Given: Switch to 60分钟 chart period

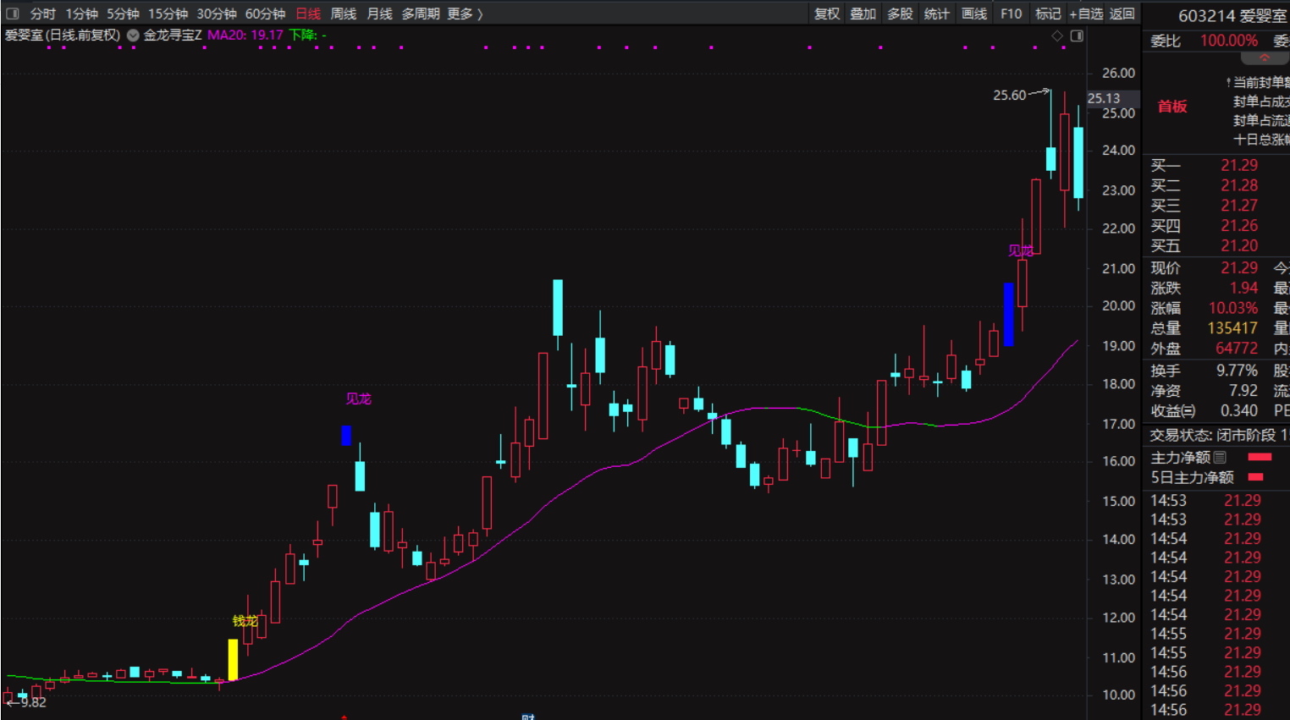Looking at the screenshot, I should [x=265, y=14].
